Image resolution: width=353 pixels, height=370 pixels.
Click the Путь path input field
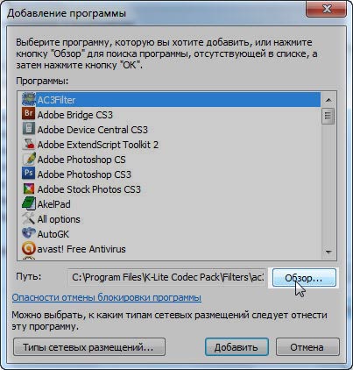[167, 277]
